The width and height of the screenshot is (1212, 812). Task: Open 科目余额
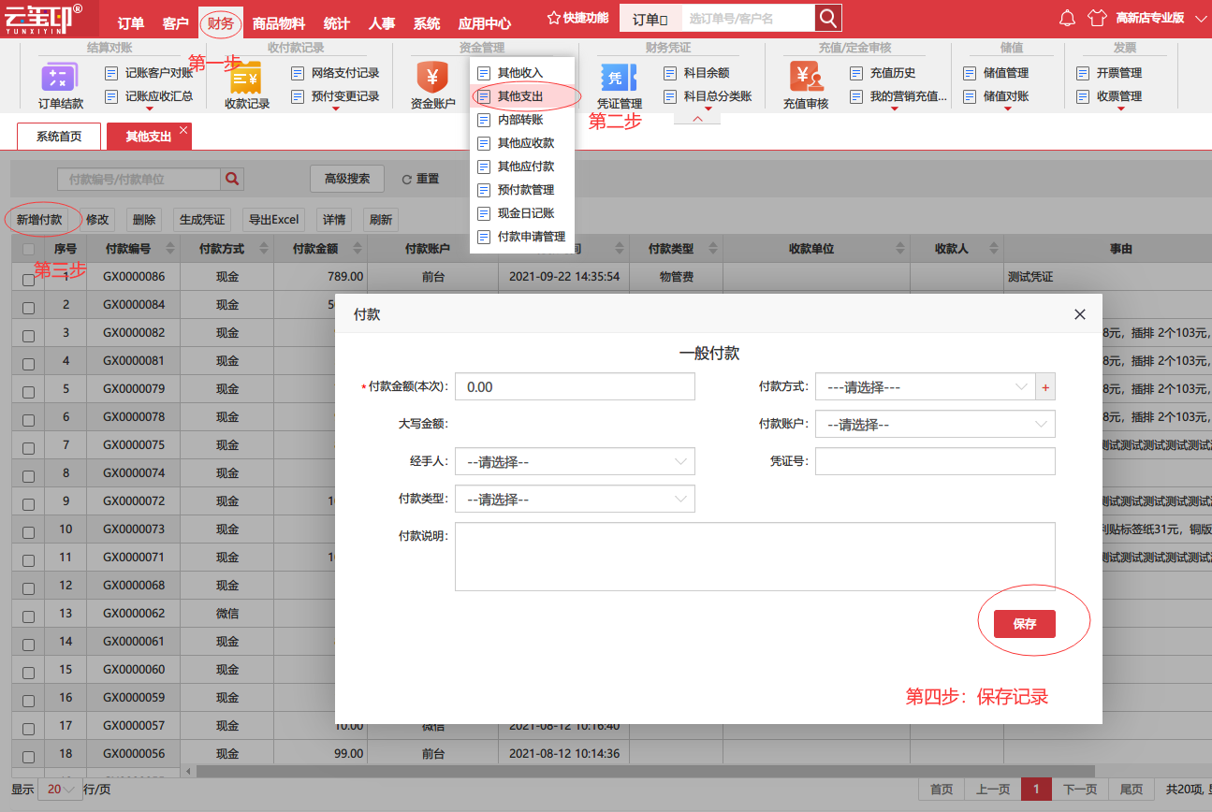696,73
